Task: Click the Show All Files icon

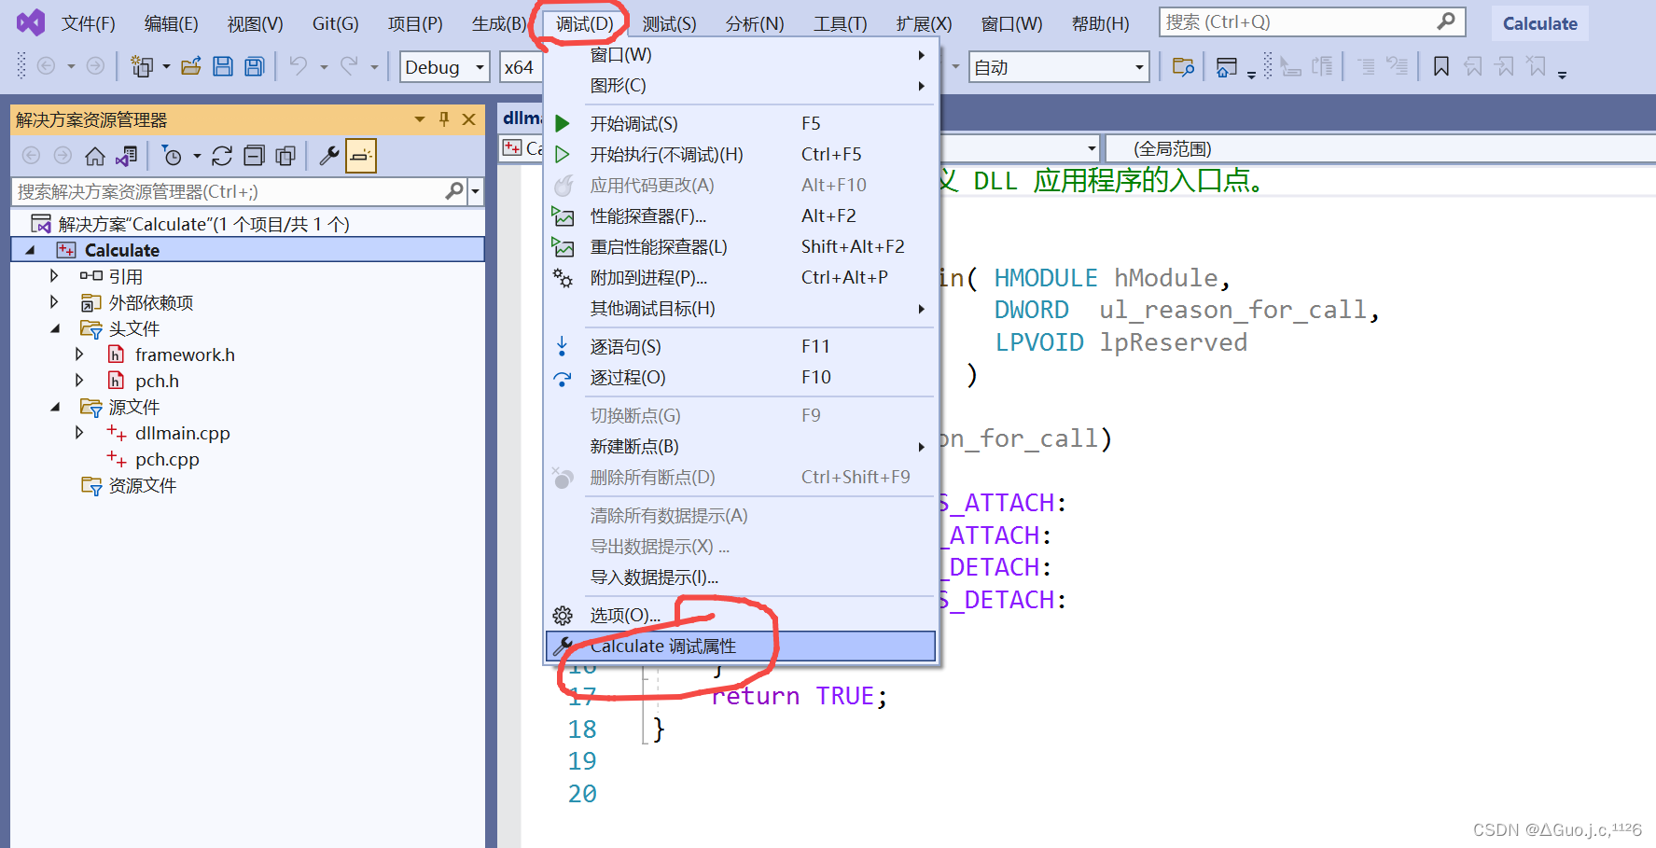Action: (x=285, y=156)
